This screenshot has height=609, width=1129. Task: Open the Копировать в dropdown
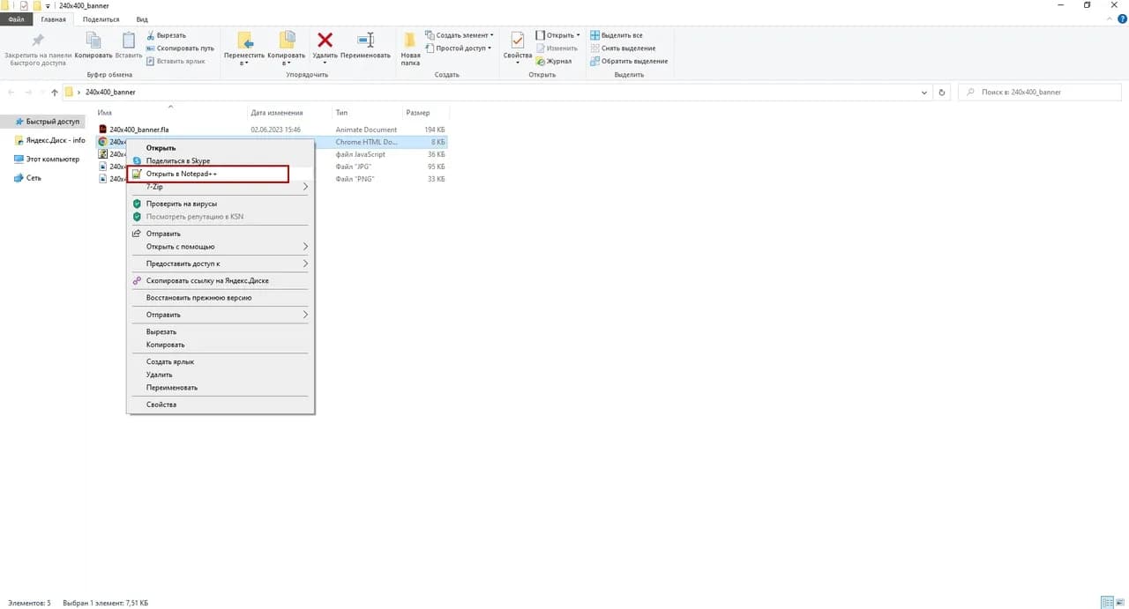click(287, 48)
